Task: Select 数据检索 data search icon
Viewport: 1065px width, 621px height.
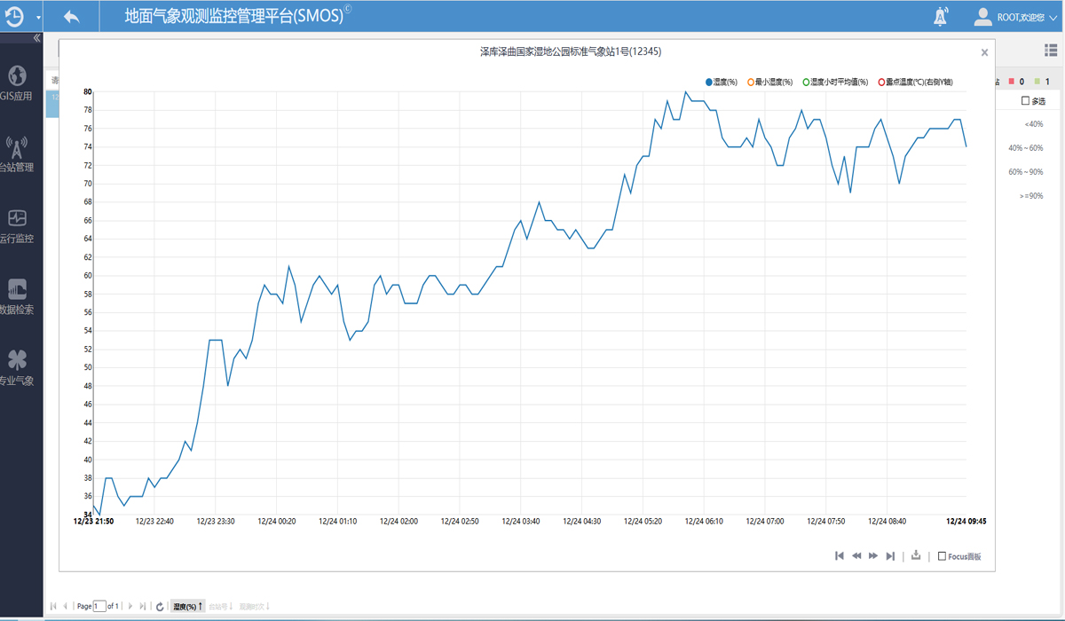Action: tap(17, 296)
